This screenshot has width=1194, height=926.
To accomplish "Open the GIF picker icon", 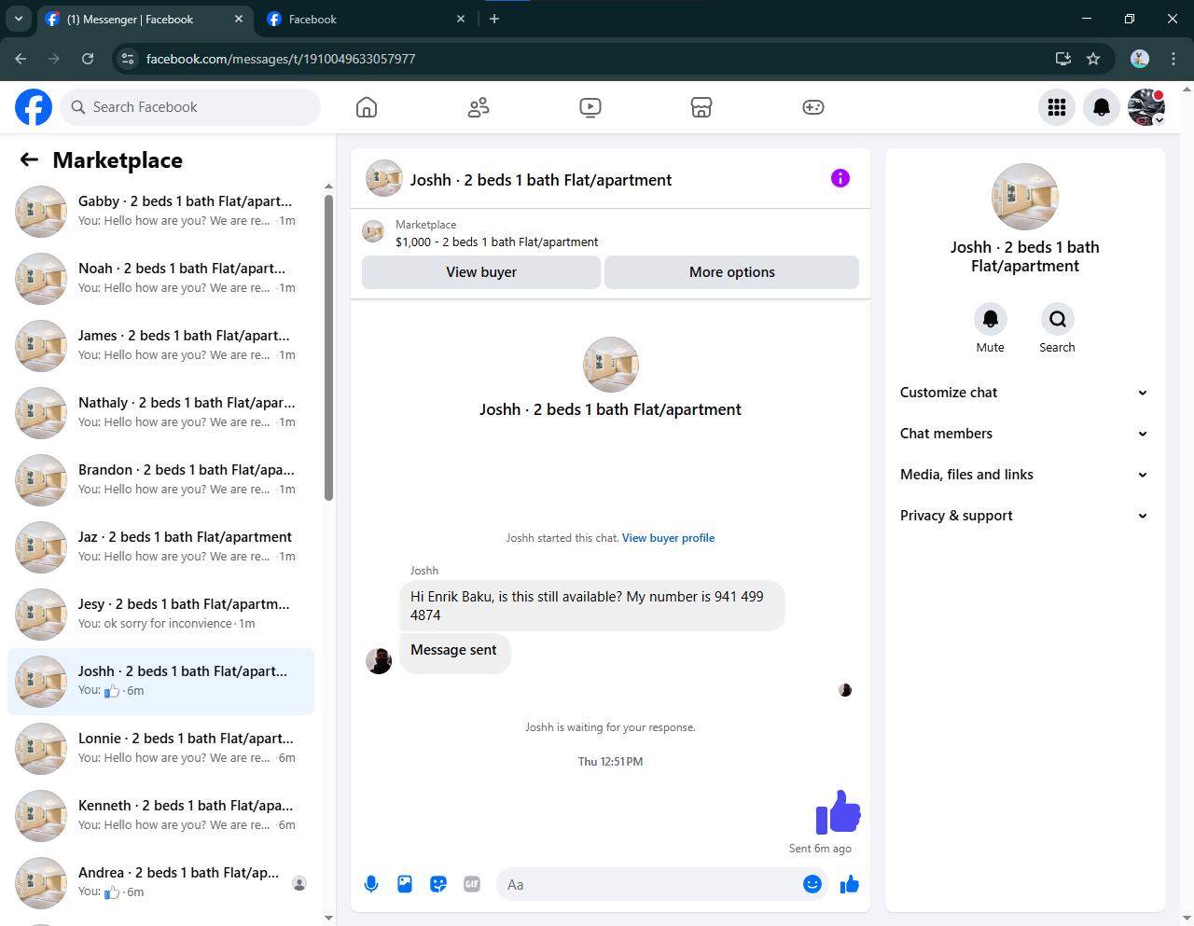I will (x=472, y=884).
